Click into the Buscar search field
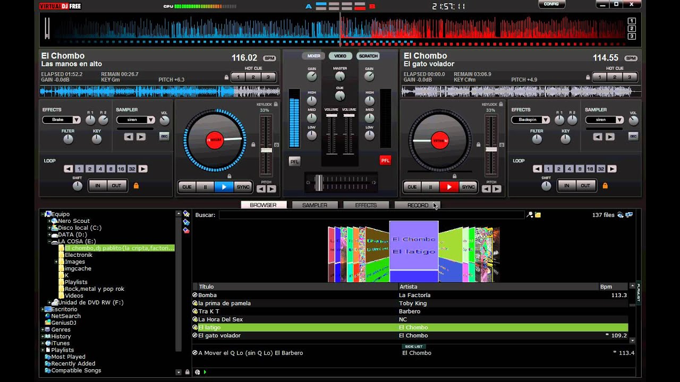 pyautogui.click(x=371, y=215)
